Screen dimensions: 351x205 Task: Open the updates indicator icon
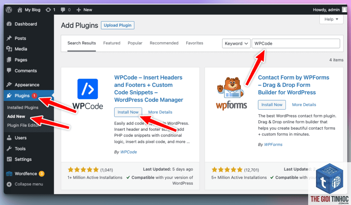tap(48, 10)
